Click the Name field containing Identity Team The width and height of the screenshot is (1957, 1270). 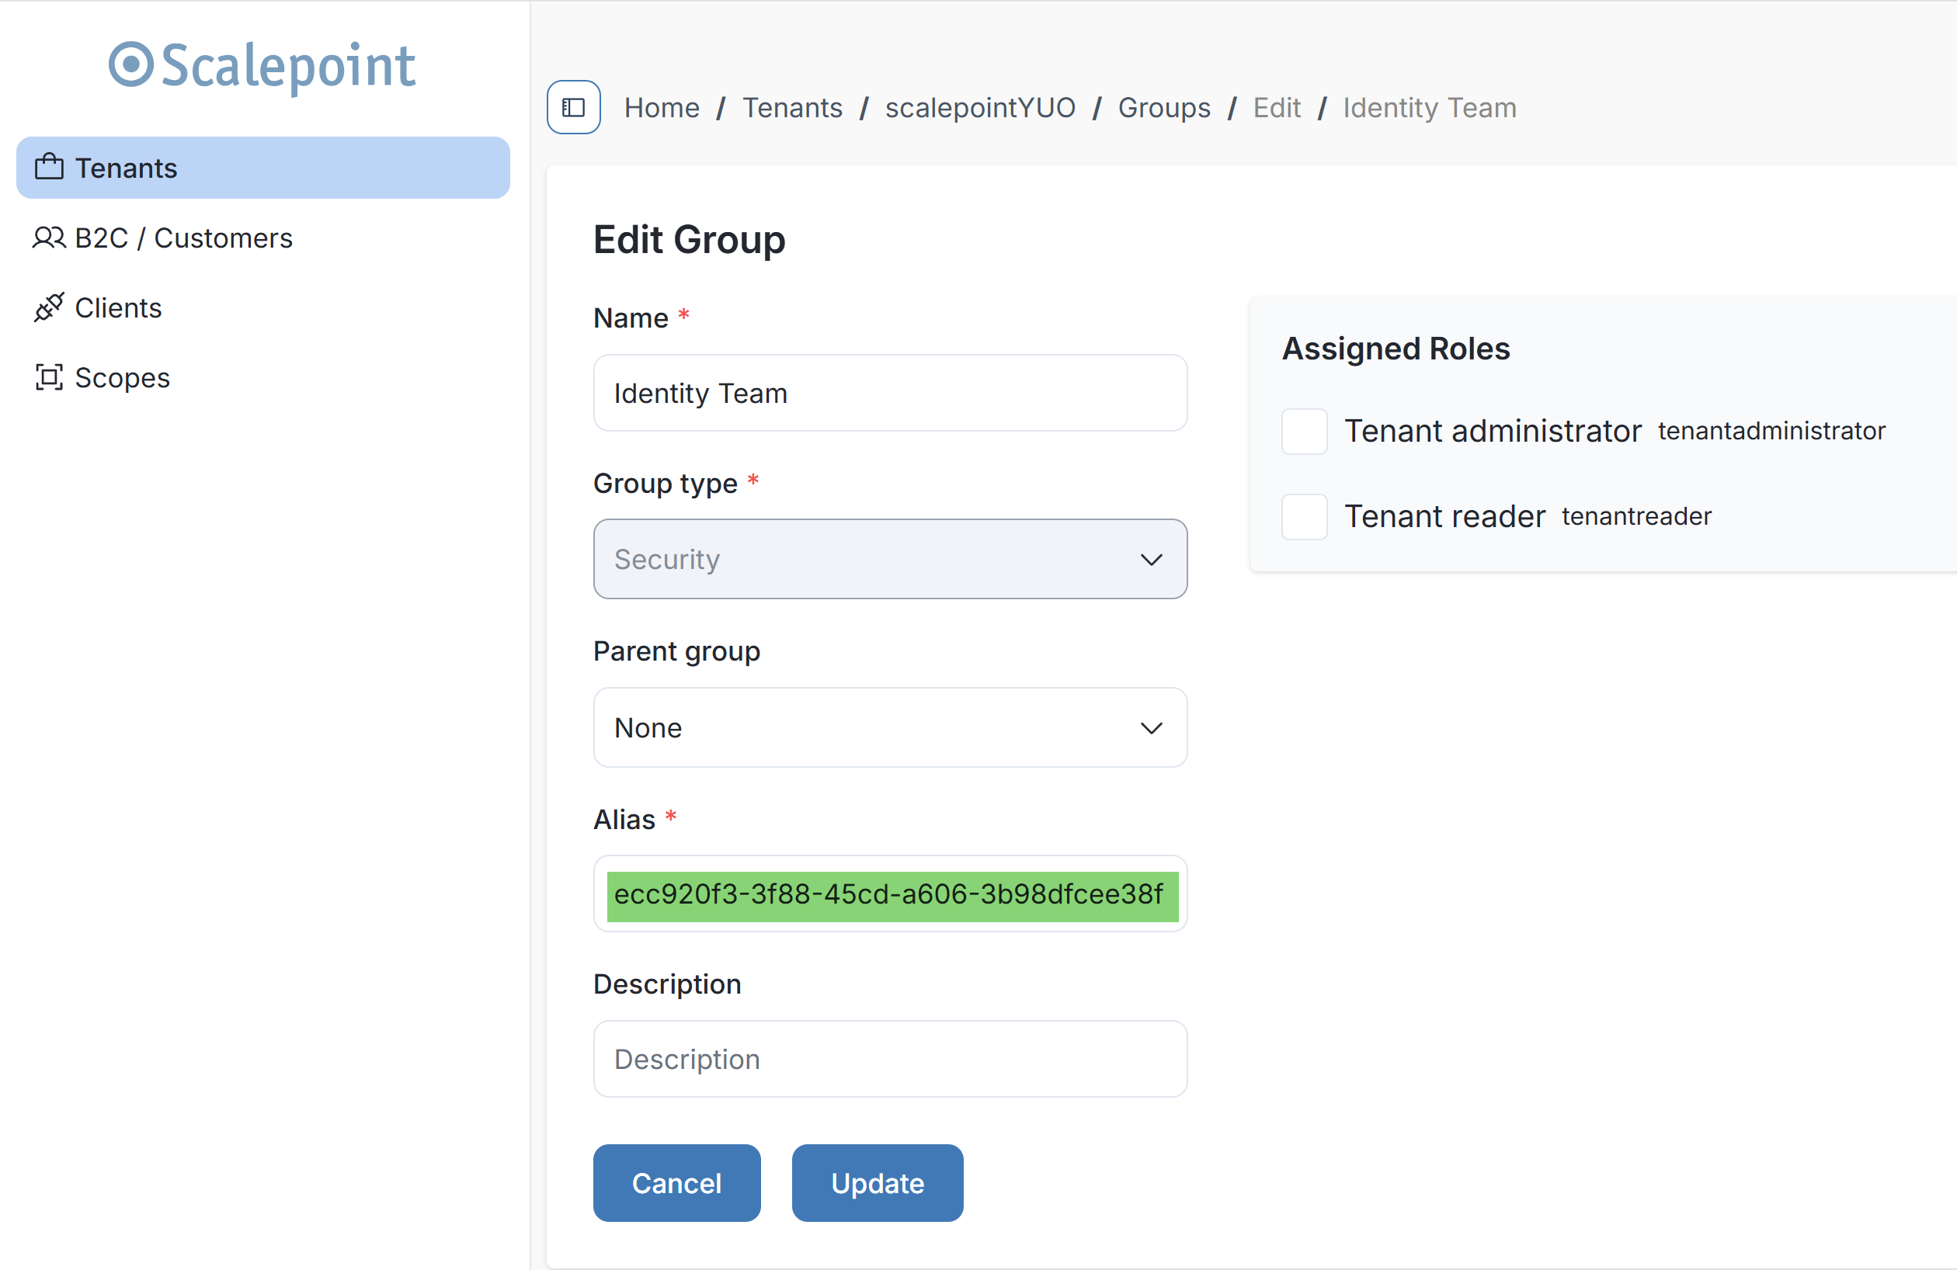click(x=889, y=393)
